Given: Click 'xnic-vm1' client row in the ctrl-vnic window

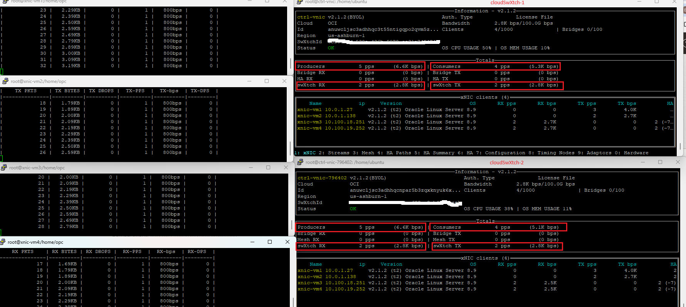Looking at the screenshot, I should pos(485,110).
